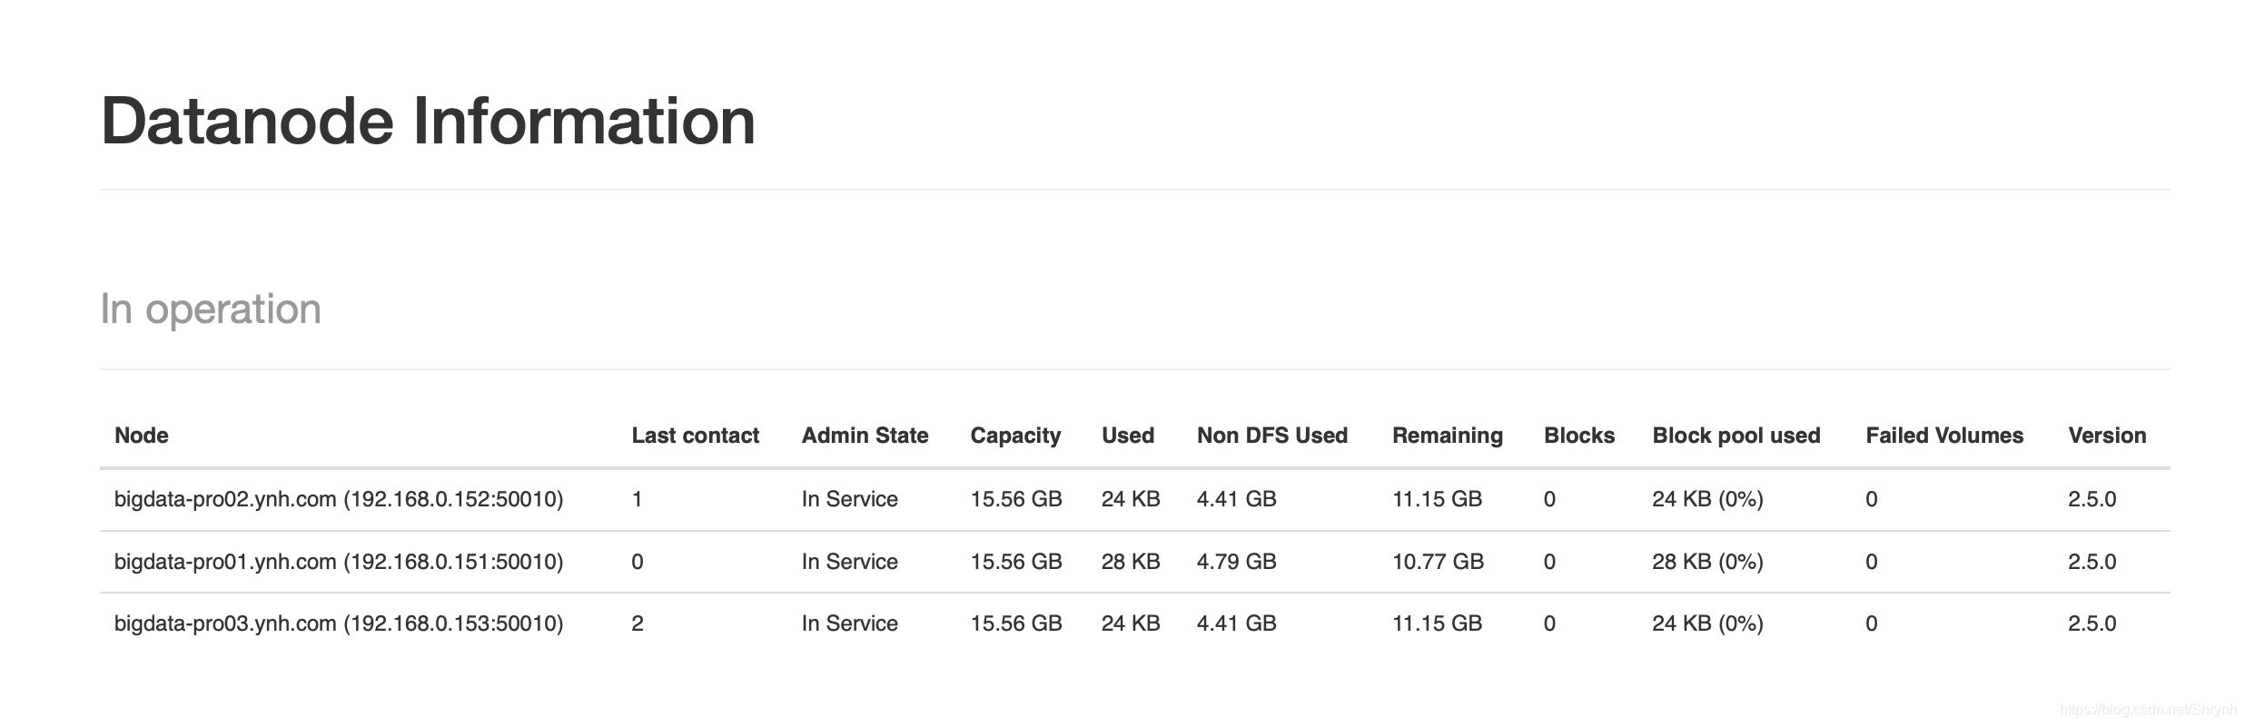The height and width of the screenshot is (726, 2245).
Task: Click node bigdata-pro03.ynh.com (192.168.0.153:50010)
Action: coord(339,623)
